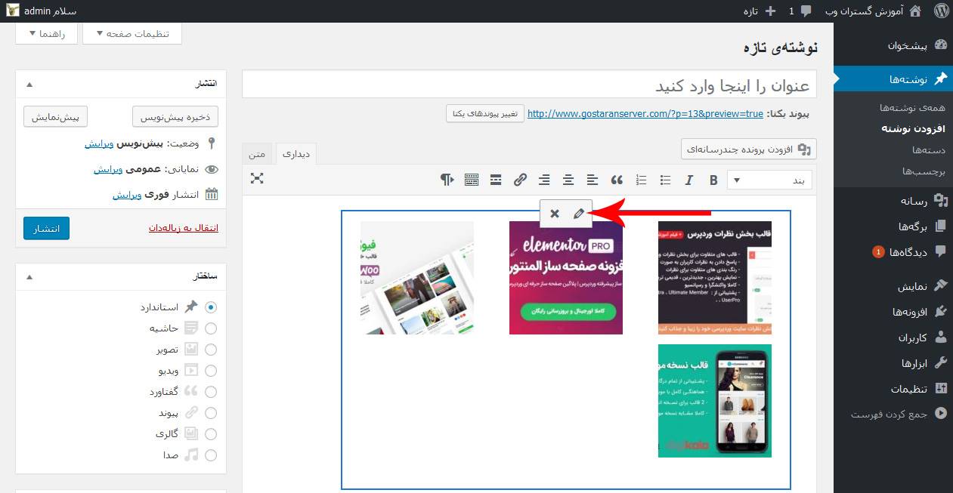Toggle bold formatting in the editor toolbar

pos(713,180)
